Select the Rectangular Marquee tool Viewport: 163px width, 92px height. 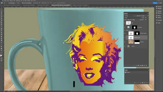1,9
